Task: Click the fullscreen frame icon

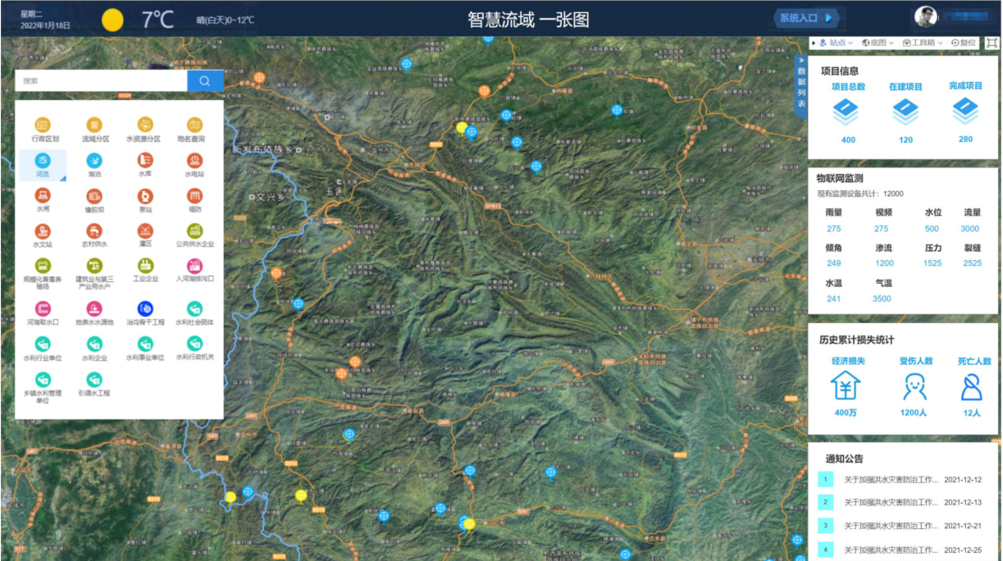Action: (992, 43)
